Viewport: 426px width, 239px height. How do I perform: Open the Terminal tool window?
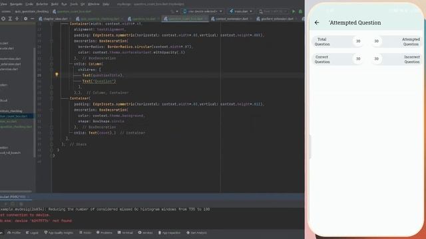pos(125,232)
